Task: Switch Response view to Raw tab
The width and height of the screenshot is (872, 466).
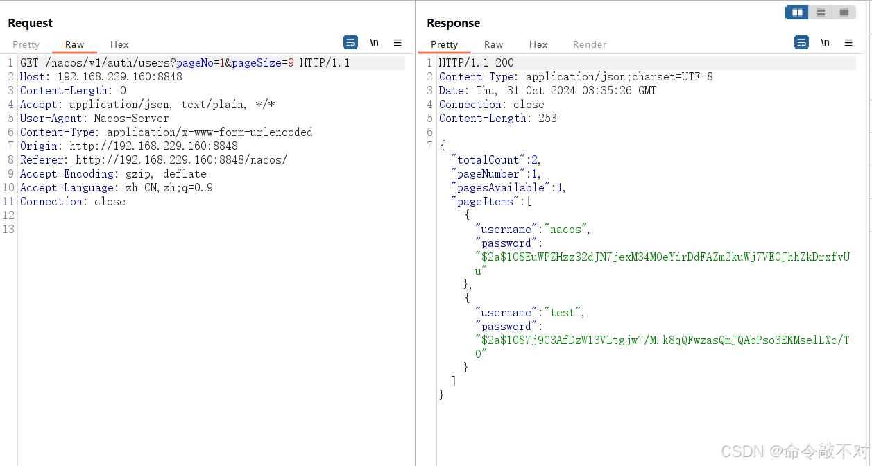Action: point(494,44)
